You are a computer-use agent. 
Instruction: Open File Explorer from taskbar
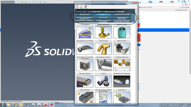pos(9,105)
